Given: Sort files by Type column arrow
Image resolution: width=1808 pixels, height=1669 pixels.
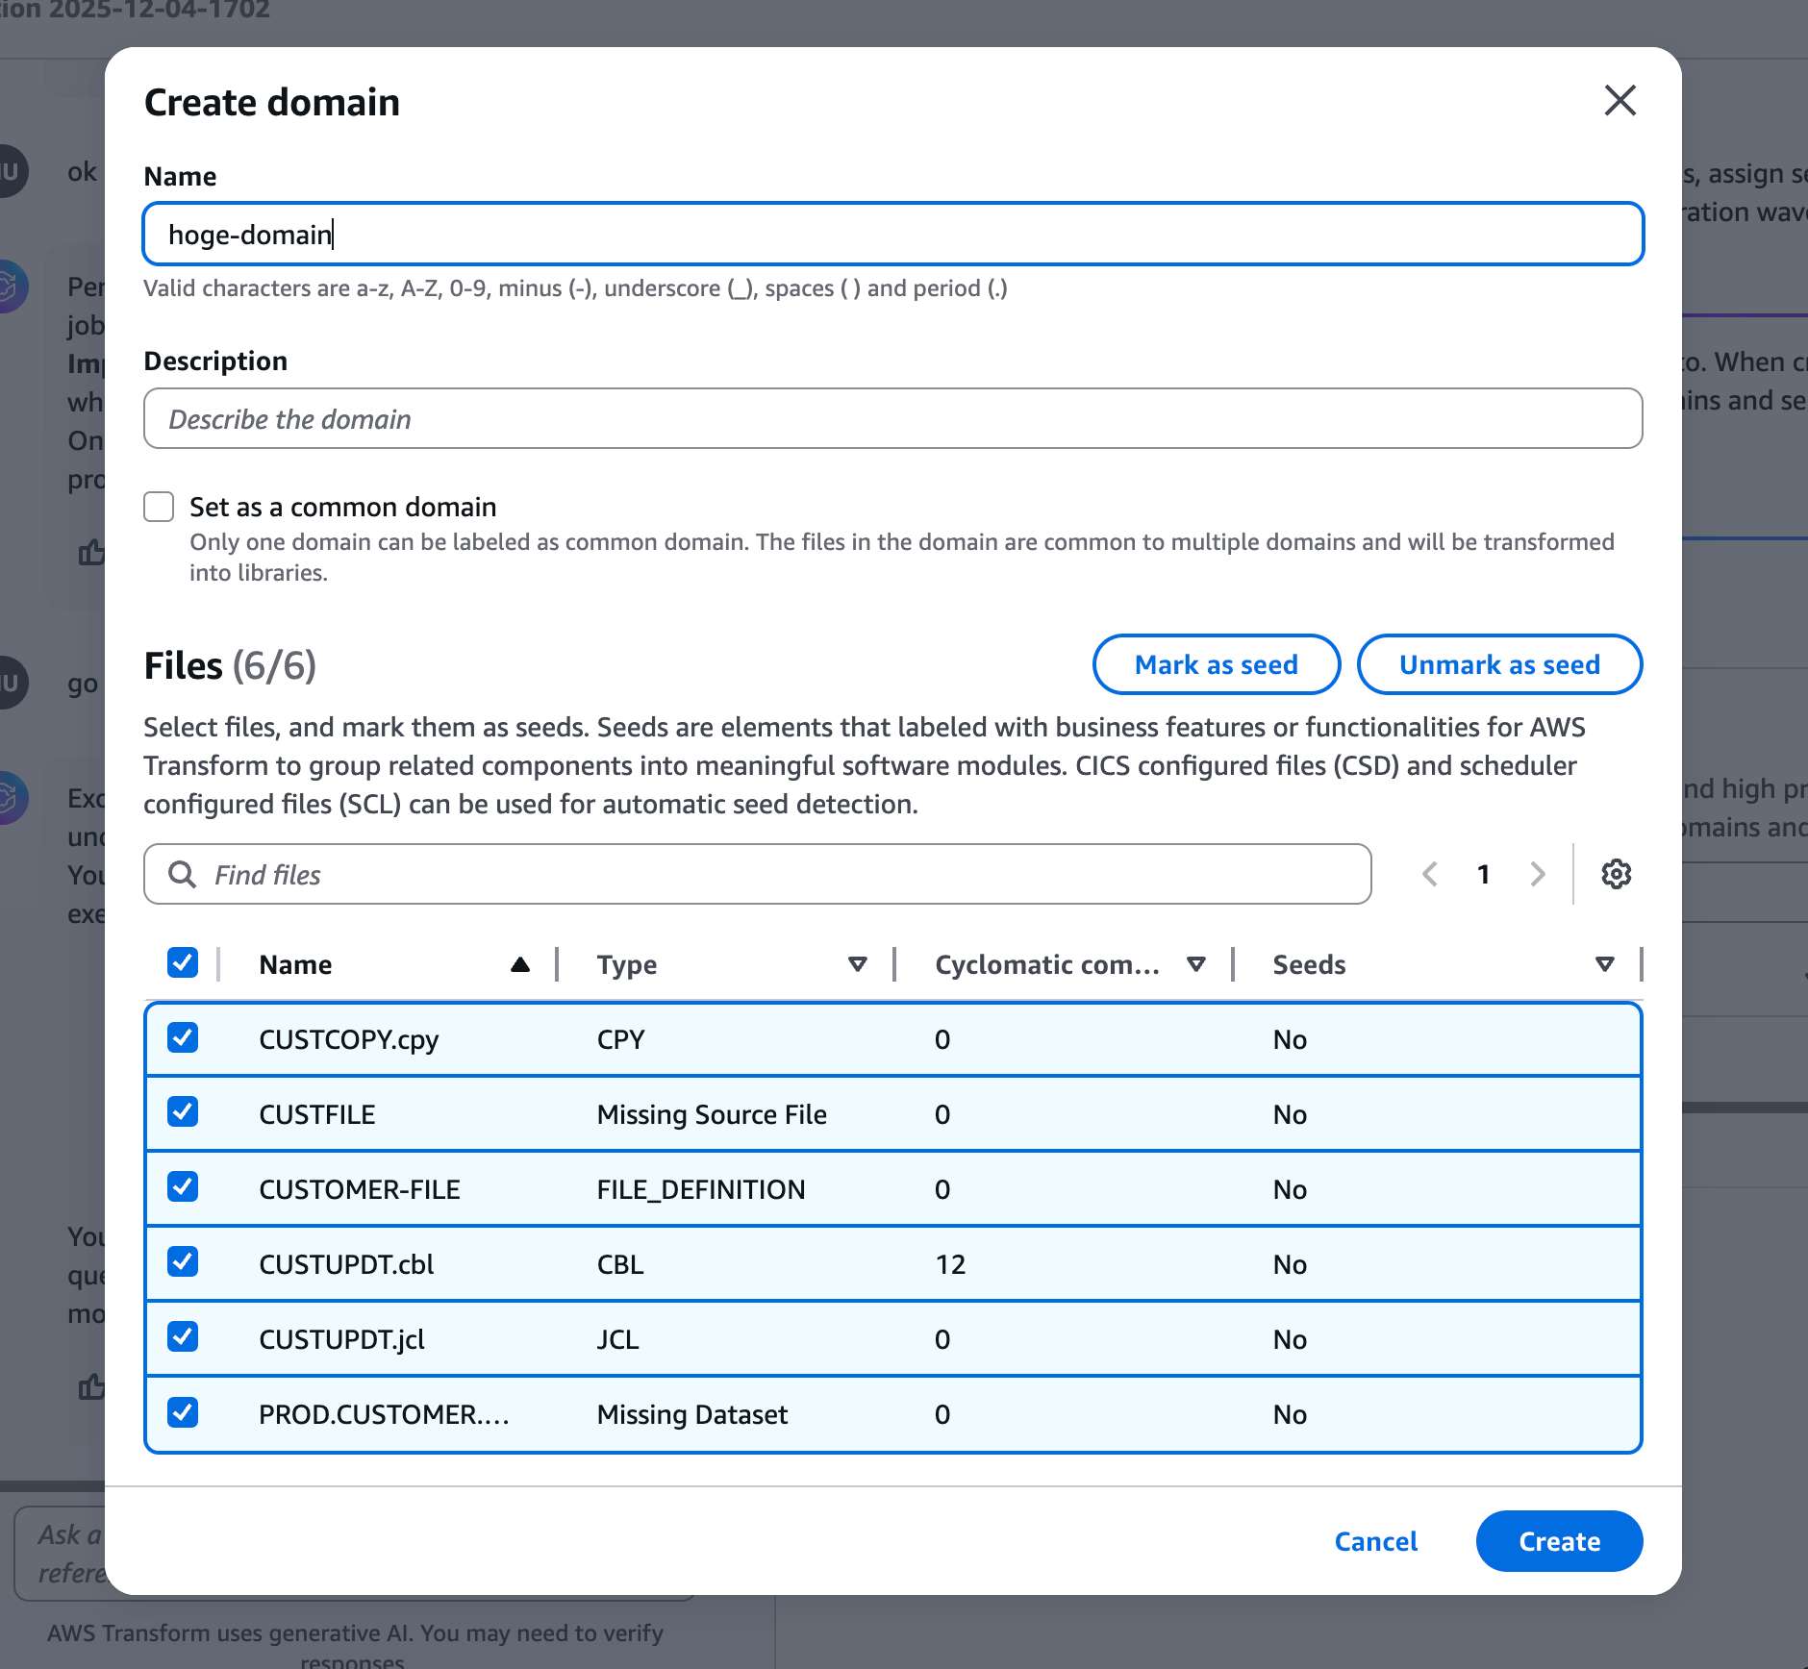Looking at the screenshot, I should click(x=857, y=964).
